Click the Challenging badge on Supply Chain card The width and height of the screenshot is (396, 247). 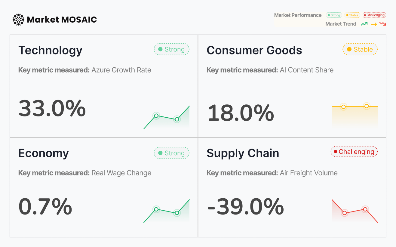[354, 152]
